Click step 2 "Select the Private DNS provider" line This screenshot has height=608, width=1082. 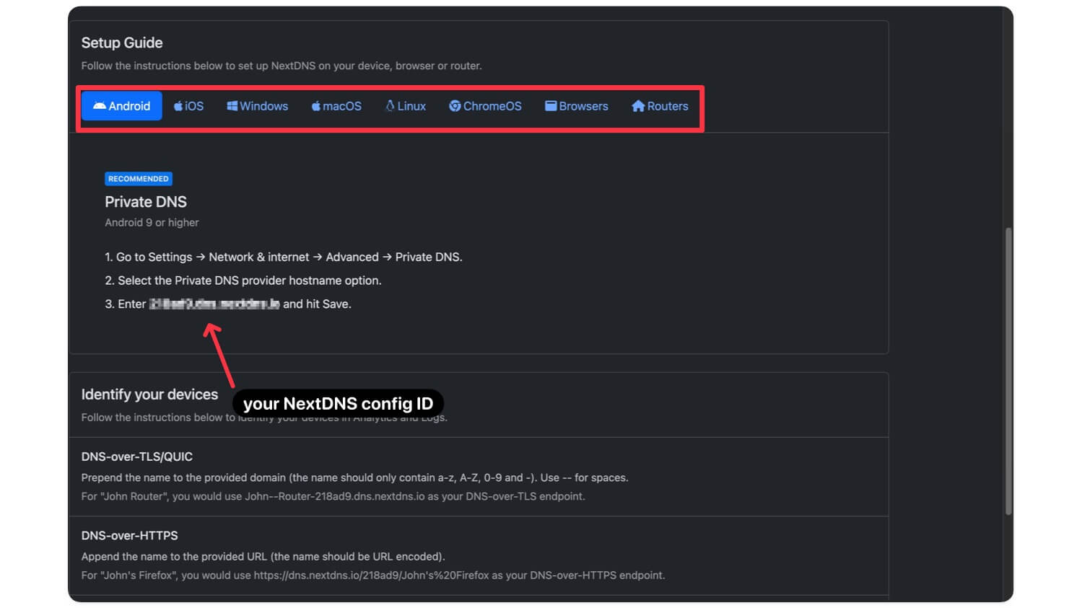(x=243, y=281)
